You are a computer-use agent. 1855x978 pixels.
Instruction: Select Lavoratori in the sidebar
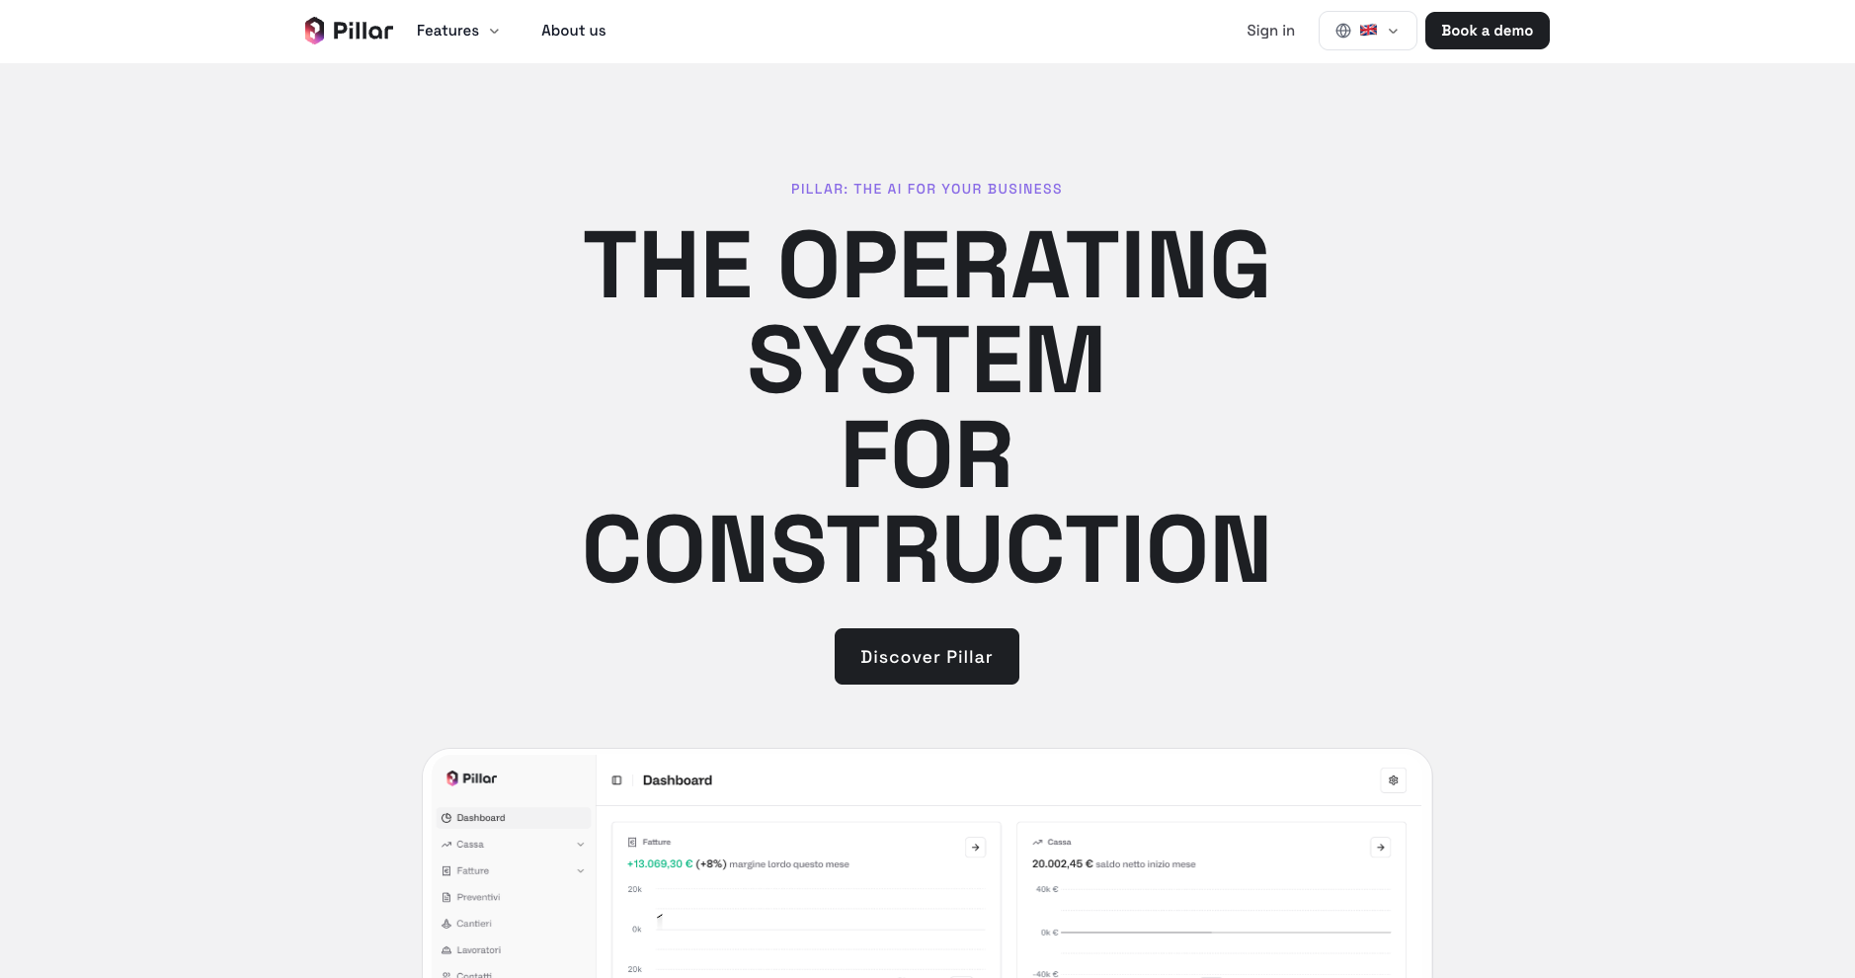514,950
